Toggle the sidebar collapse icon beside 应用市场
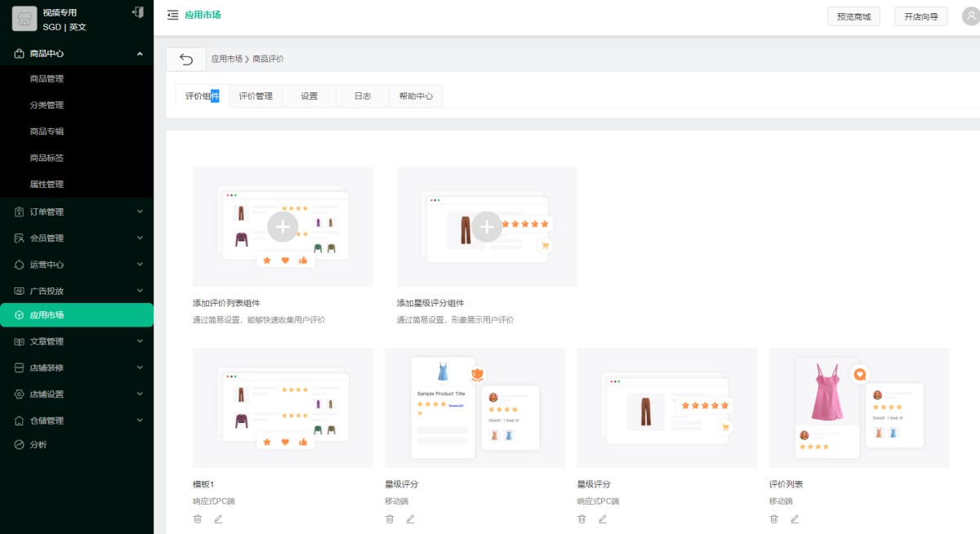The width and height of the screenshot is (980, 534). [172, 15]
